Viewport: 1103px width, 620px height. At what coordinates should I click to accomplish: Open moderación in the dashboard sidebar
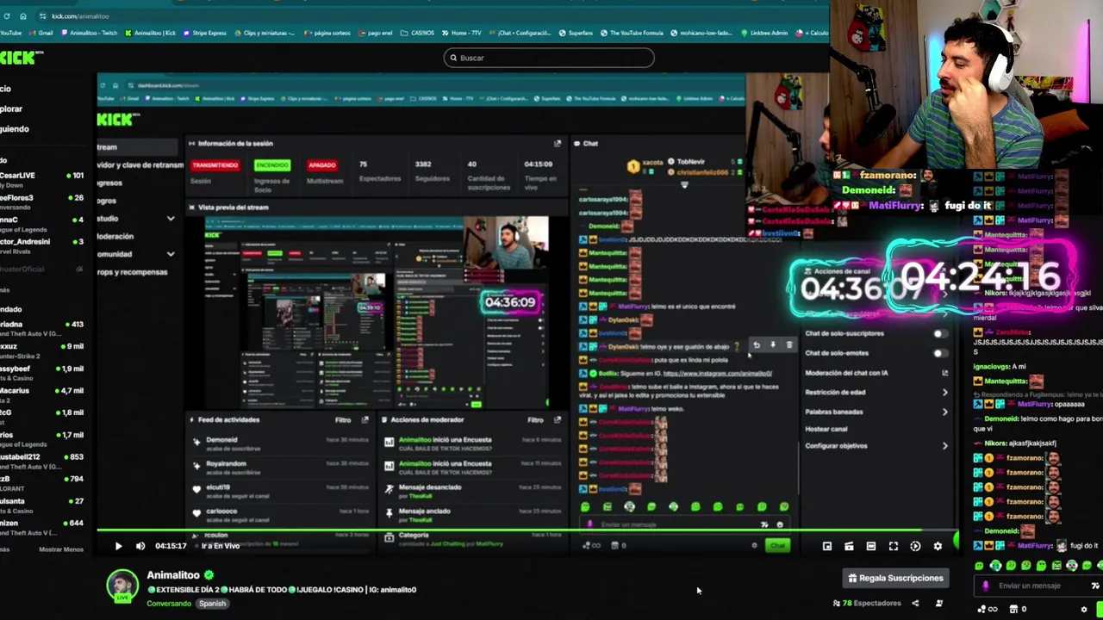[115, 237]
